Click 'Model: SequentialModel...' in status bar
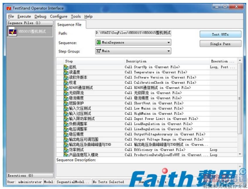Viewport: 248px width, 189px height. [x=67, y=182]
